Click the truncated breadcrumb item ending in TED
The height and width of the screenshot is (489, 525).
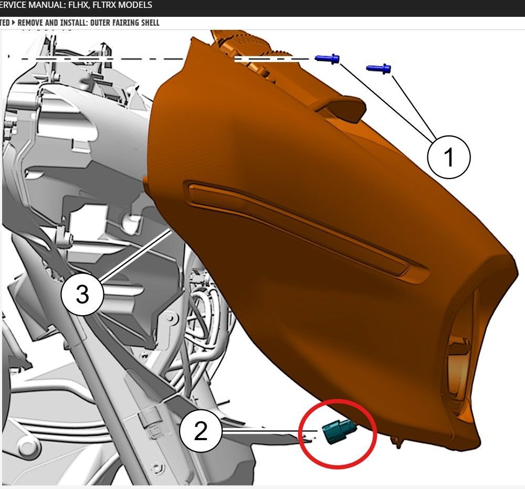tap(4, 23)
